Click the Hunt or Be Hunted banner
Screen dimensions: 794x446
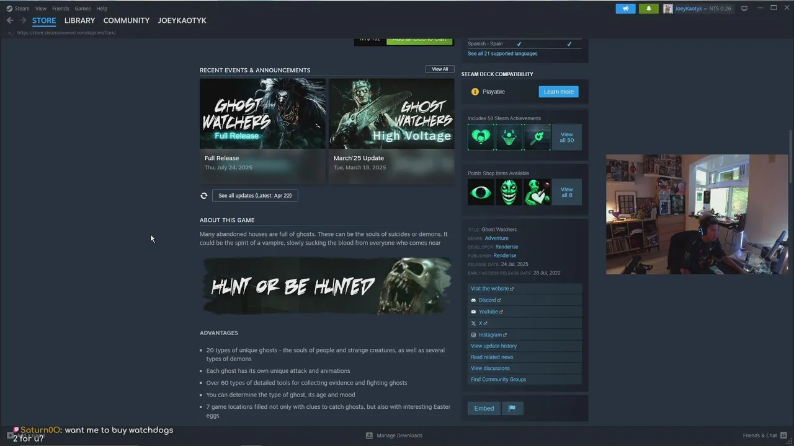[x=326, y=286]
